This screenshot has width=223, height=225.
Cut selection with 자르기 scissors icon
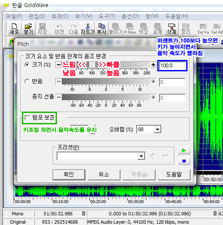[x=88, y=28]
